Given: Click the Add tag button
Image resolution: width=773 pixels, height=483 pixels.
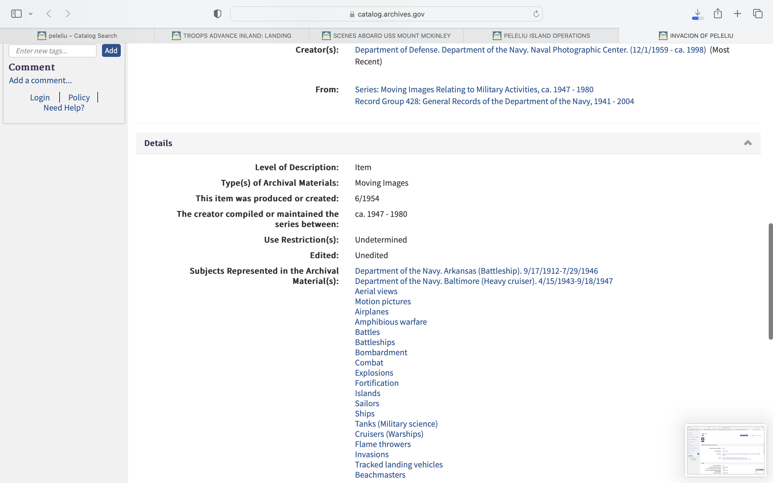Looking at the screenshot, I should pos(111,50).
